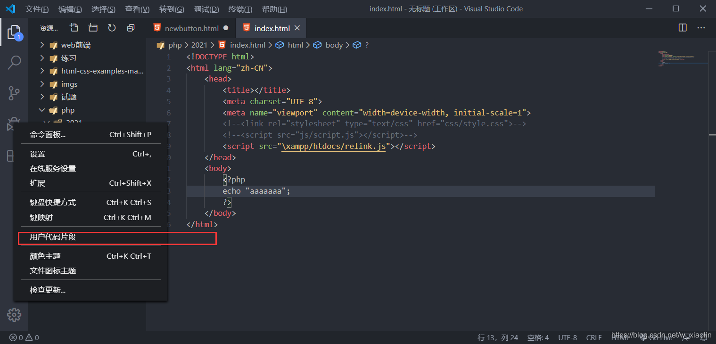
Task: Click html in the breadcrumb bar
Action: click(296, 45)
